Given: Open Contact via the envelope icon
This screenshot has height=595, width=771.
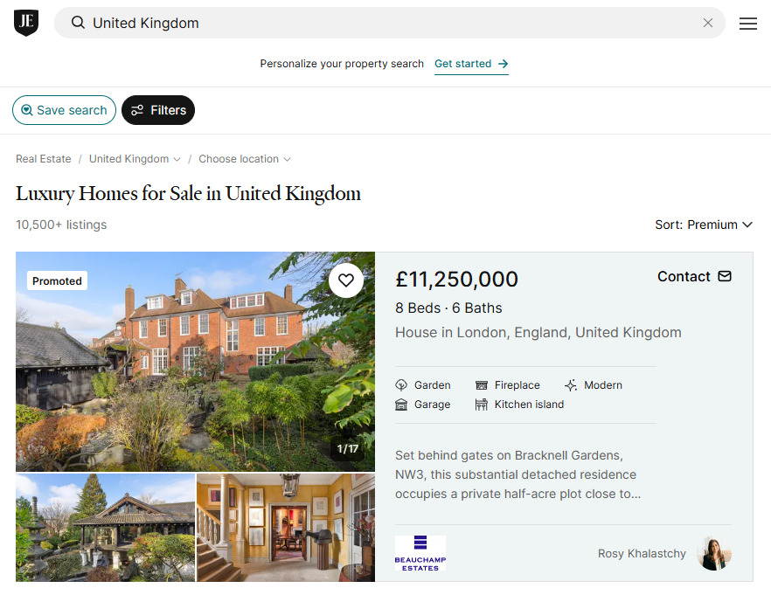Looking at the screenshot, I should [x=725, y=276].
